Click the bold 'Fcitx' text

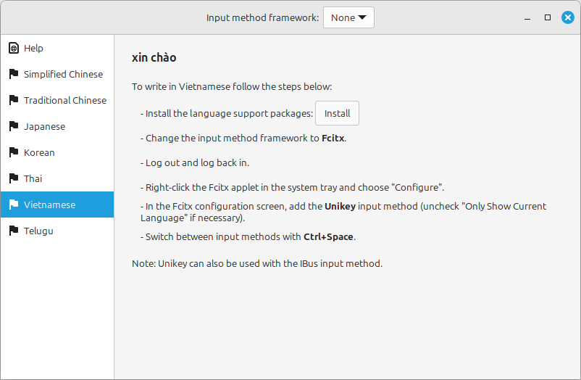point(333,138)
